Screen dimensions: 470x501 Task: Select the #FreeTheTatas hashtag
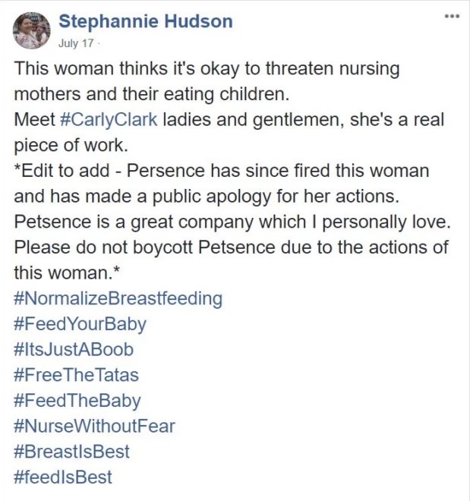pyautogui.click(x=76, y=375)
